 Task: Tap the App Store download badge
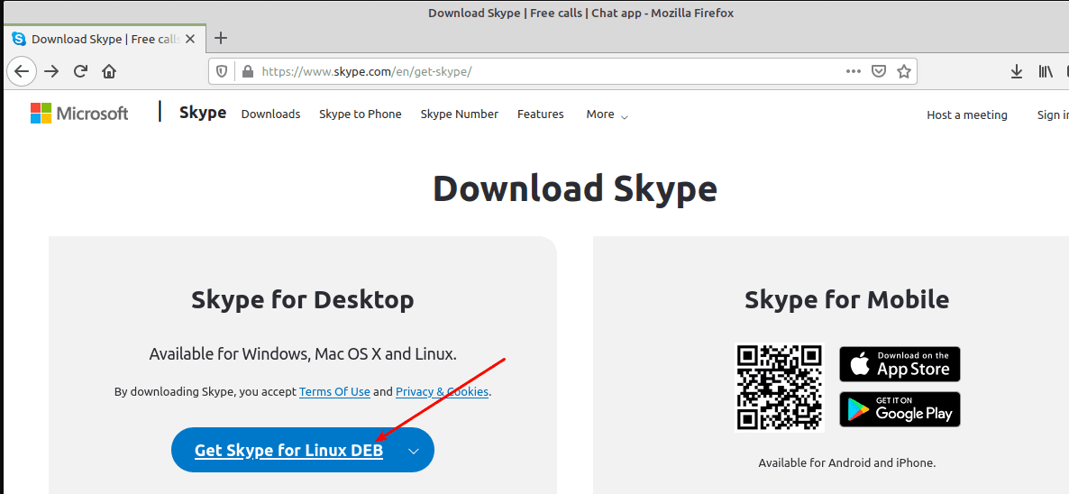click(x=900, y=364)
